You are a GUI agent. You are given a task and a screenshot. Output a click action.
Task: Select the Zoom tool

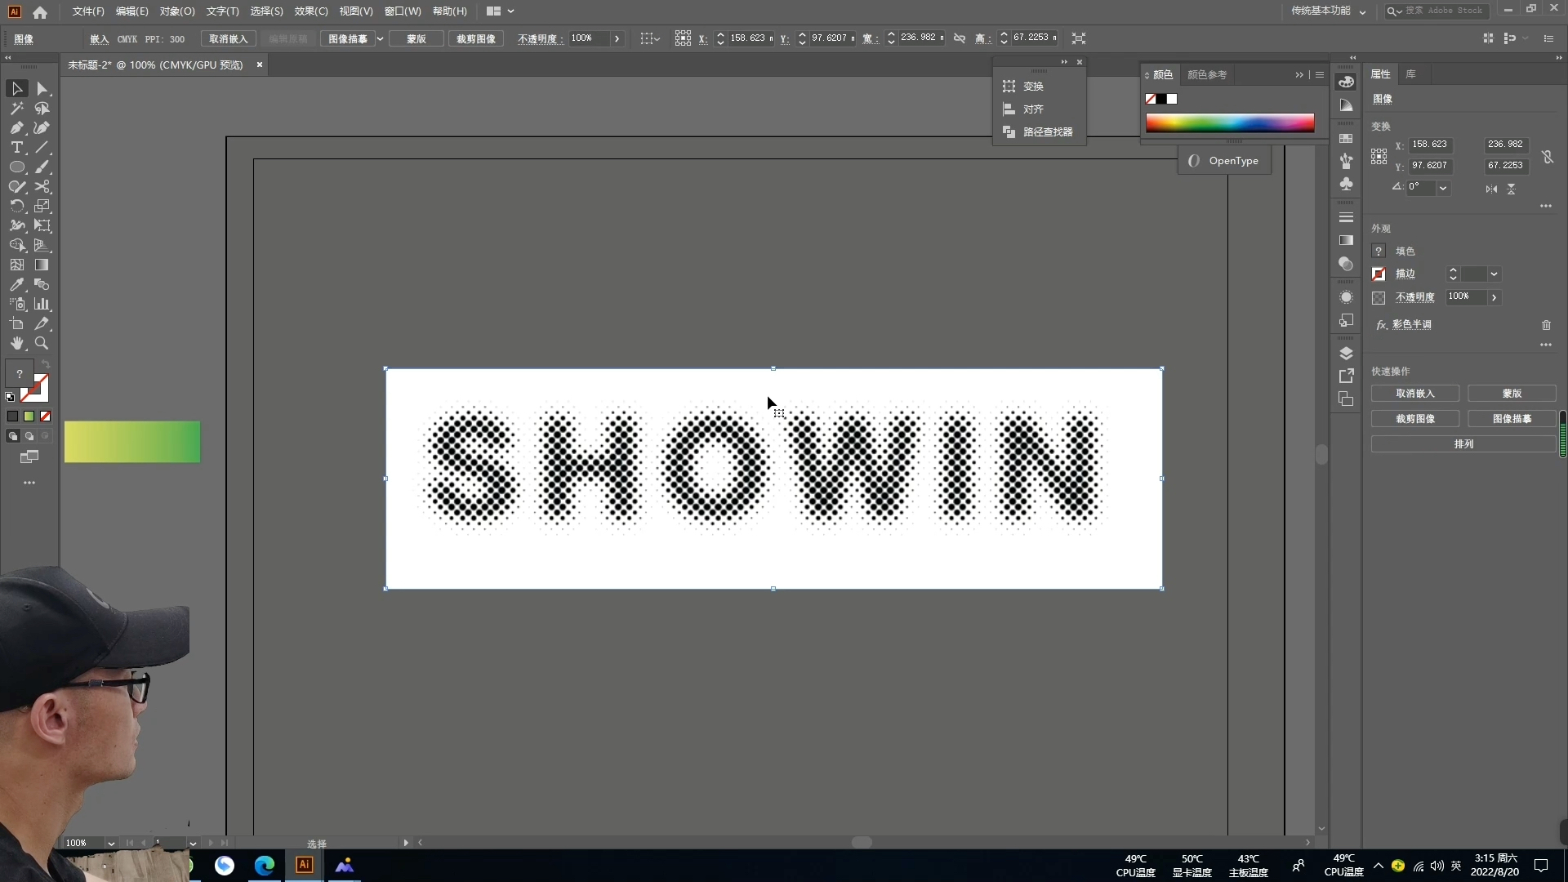(42, 344)
